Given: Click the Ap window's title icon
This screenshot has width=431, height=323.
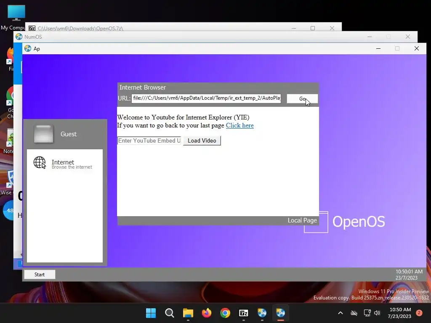Looking at the screenshot, I should (28, 49).
